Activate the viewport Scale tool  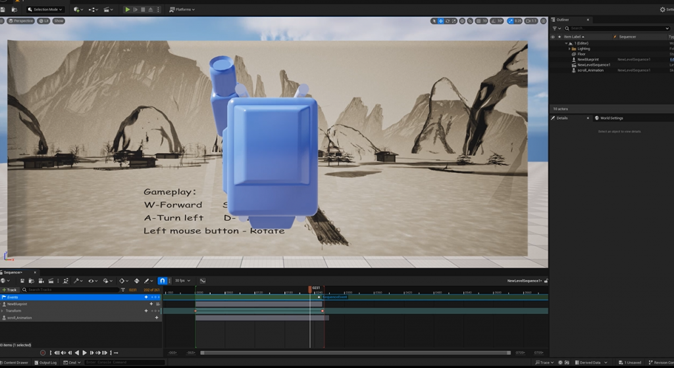[454, 20]
